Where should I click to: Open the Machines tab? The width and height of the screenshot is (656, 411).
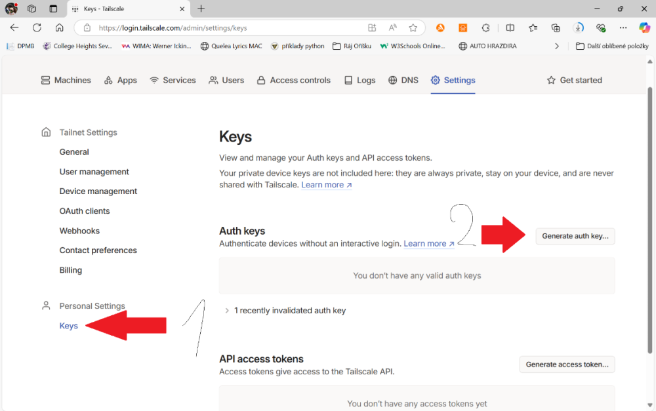point(66,80)
